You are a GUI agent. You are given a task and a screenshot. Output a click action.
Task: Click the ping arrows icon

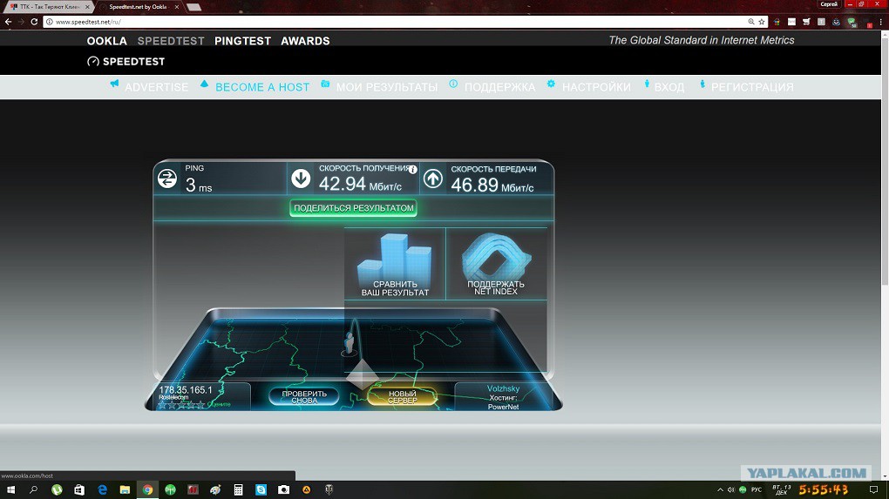[x=167, y=179]
